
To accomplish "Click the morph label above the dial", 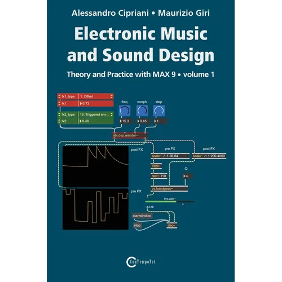I will (142, 102).
